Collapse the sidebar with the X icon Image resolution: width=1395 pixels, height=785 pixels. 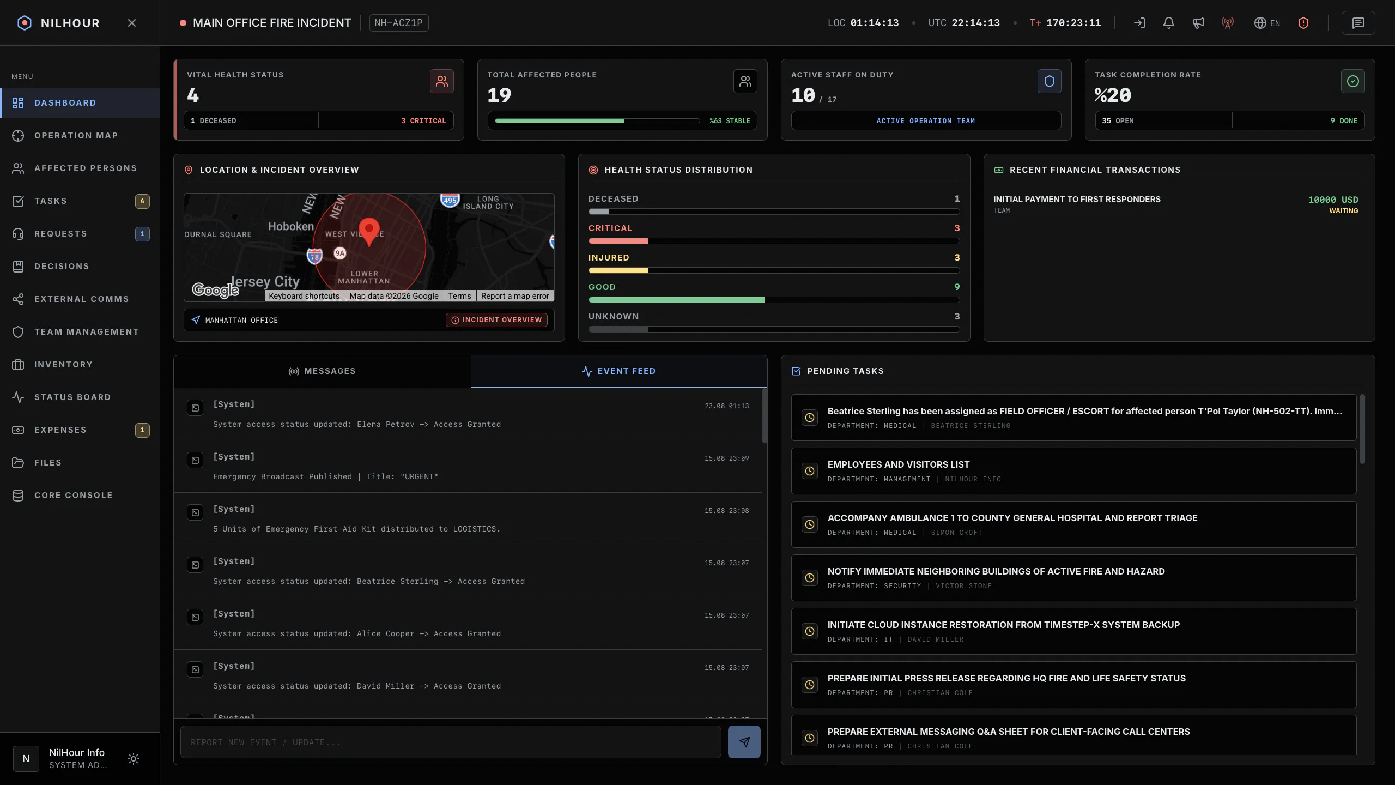132,23
